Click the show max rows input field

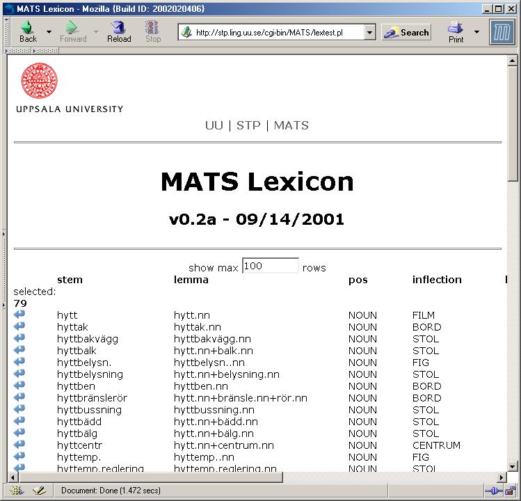pos(271,266)
